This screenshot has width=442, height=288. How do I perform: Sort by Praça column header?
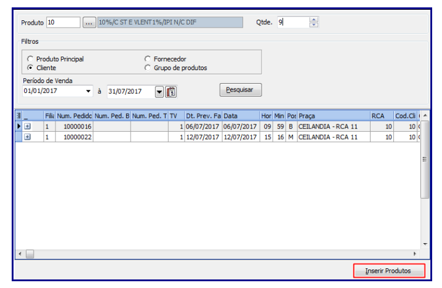pos(334,116)
